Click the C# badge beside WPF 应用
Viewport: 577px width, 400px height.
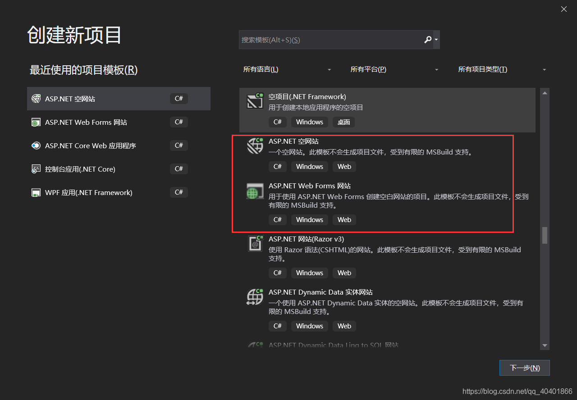[x=179, y=192]
